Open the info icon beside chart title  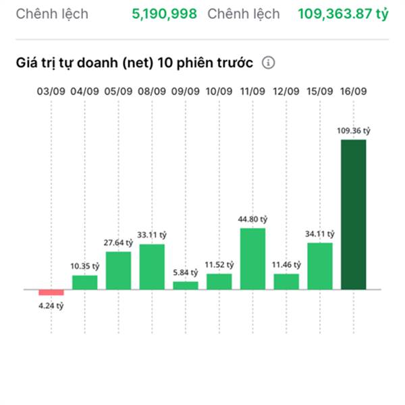point(268,63)
